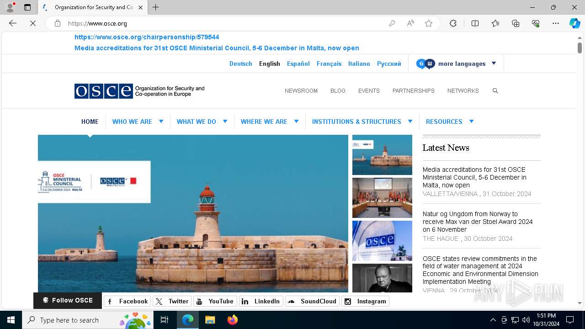585x329 pixels.
Task: Switch language to Deutsch
Action: pos(241,64)
